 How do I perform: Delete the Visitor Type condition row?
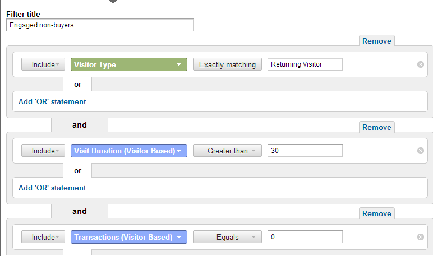coord(421,64)
